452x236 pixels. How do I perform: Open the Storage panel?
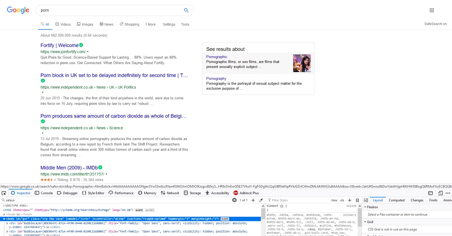[x=192, y=193]
